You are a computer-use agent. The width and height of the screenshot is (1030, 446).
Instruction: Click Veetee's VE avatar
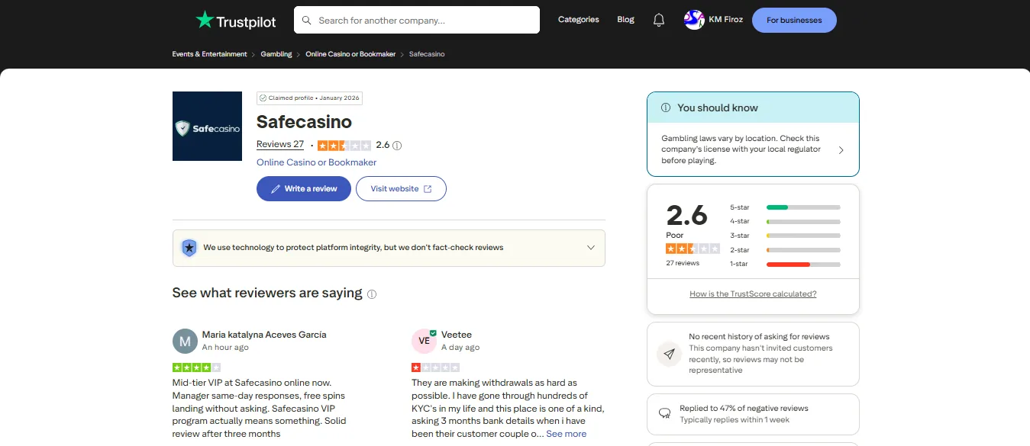coord(424,342)
